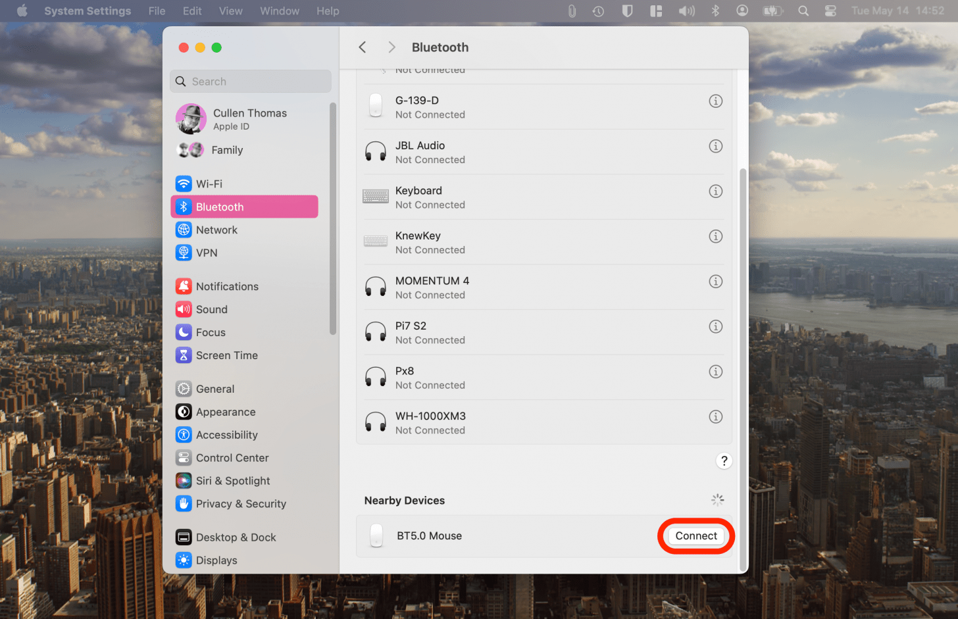The width and height of the screenshot is (958, 619).
Task: Connect to the BT5.0 Mouse
Action: (x=695, y=535)
